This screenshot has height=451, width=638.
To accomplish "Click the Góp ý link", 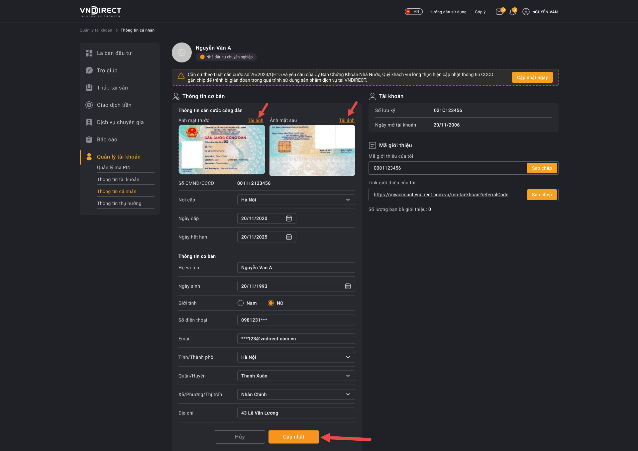I will point(480,12).
